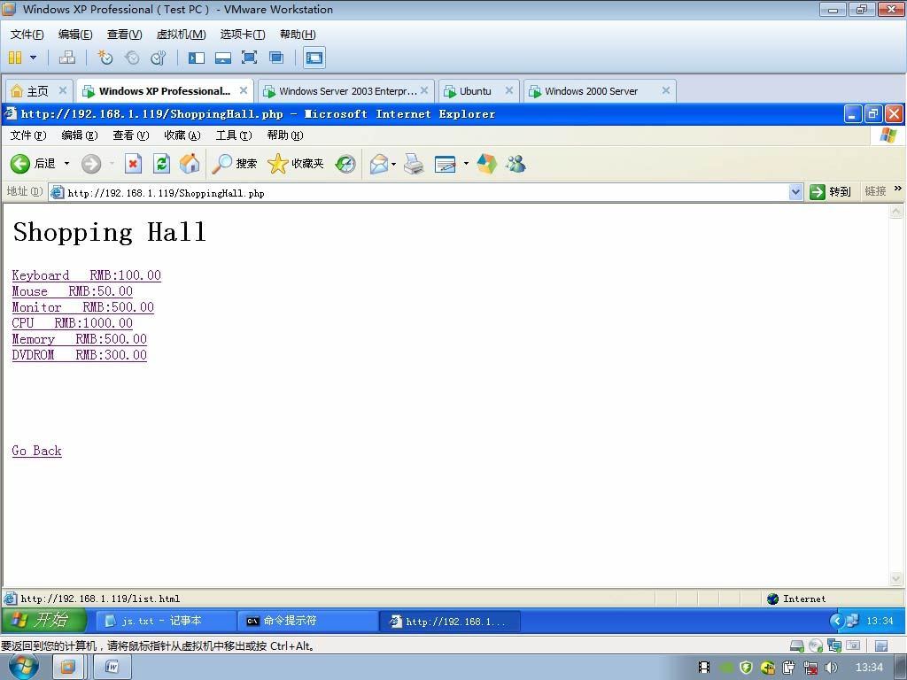Click the VMware pause virtual machine icon
The image size is (907, 680).
point(15,58)
